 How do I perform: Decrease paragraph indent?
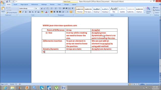coord(64,8)
